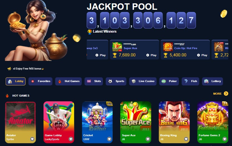Open the Lobby tab
The image size is (232, 146).
click(x=16, y=81)
